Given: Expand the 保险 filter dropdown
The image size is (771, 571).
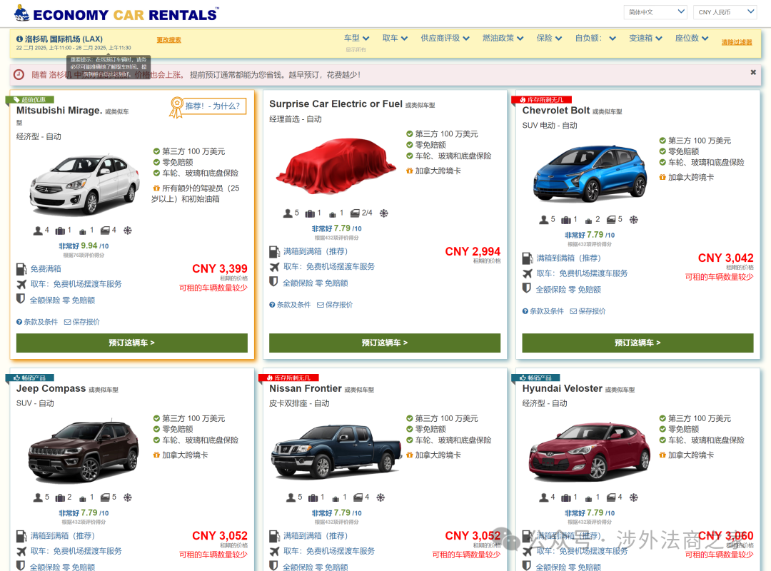Looking at the screenshot, I should (x=549, y=38).
